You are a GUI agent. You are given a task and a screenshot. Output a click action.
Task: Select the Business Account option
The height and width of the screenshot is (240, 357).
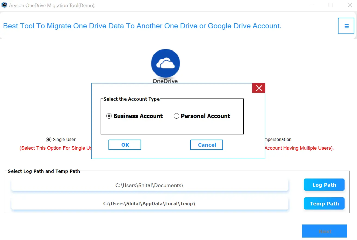[x=109, y=116]
